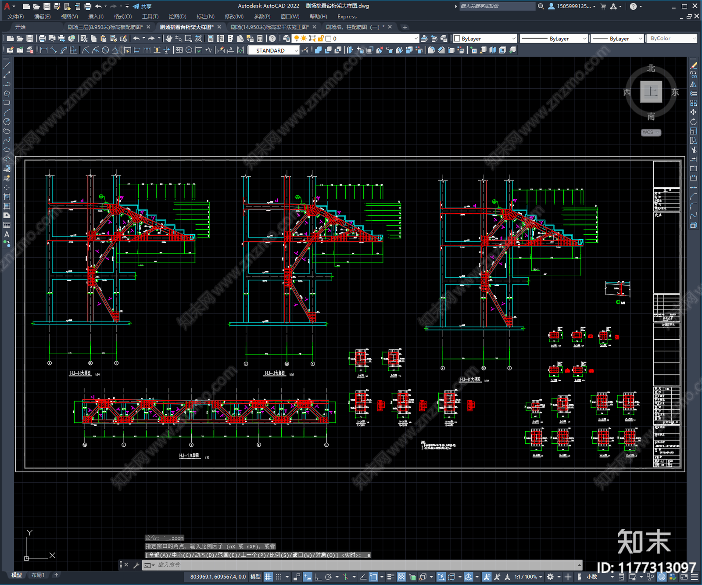Toggle lineweight display in status bar
The width and height of the screenshot is (702, 585).
coord(390,577)
